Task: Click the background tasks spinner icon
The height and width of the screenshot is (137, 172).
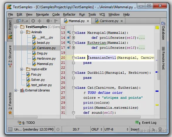Action: (x=58, y=129)
